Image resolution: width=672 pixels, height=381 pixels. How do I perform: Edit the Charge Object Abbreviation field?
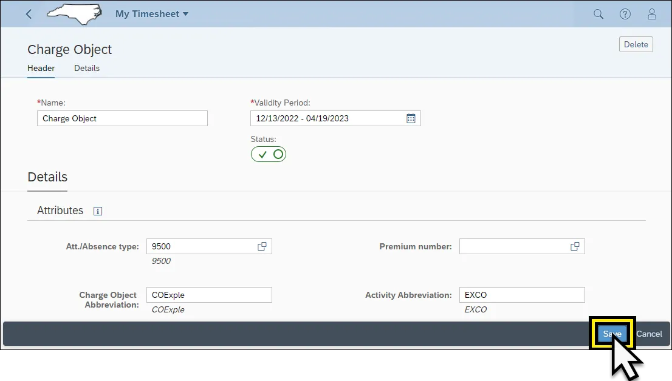(209, 295)
